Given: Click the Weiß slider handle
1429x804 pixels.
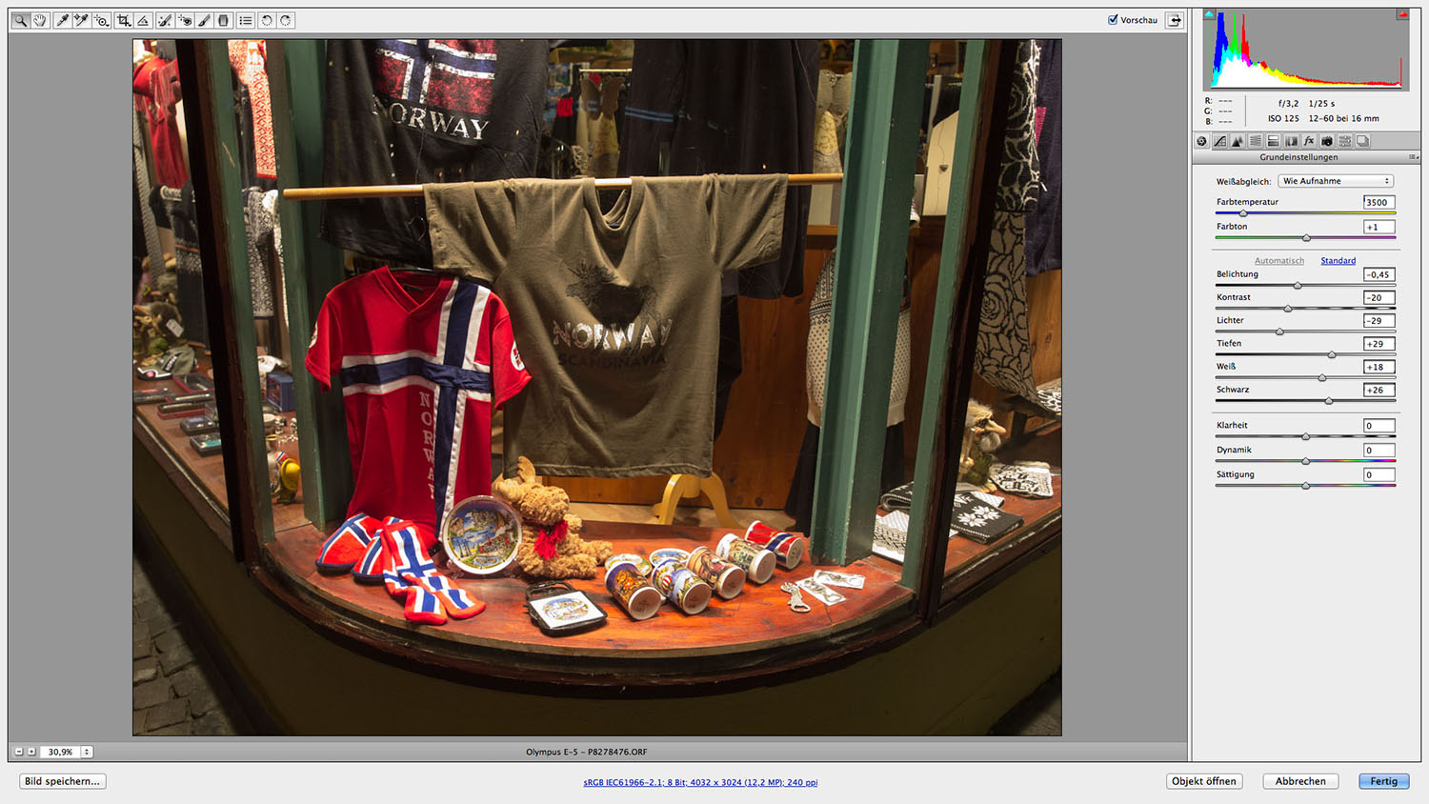Looking at the screenshot, I should [x=1322, y=378].
